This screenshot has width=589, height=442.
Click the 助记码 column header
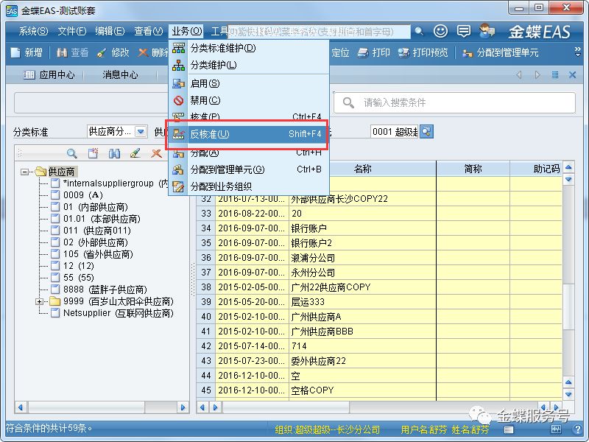[x=537, y=169]
